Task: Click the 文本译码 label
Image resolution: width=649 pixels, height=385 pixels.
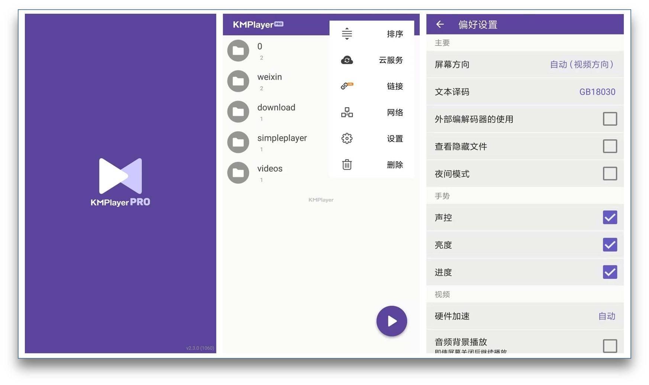Action: pyautogui.click(x=452, y=92)
